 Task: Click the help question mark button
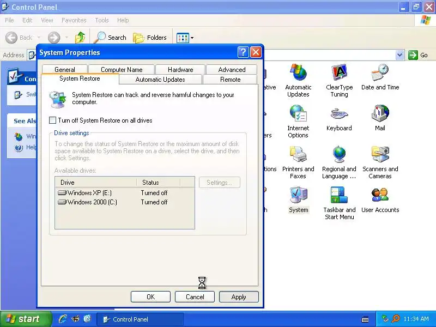pyautogui.click(x=243, y=52)
